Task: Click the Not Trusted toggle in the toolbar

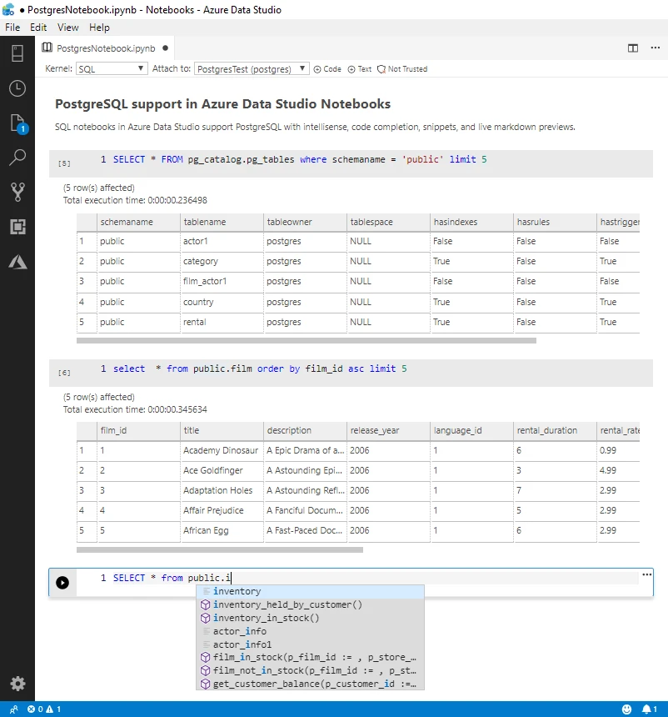Action: point(402,69)
